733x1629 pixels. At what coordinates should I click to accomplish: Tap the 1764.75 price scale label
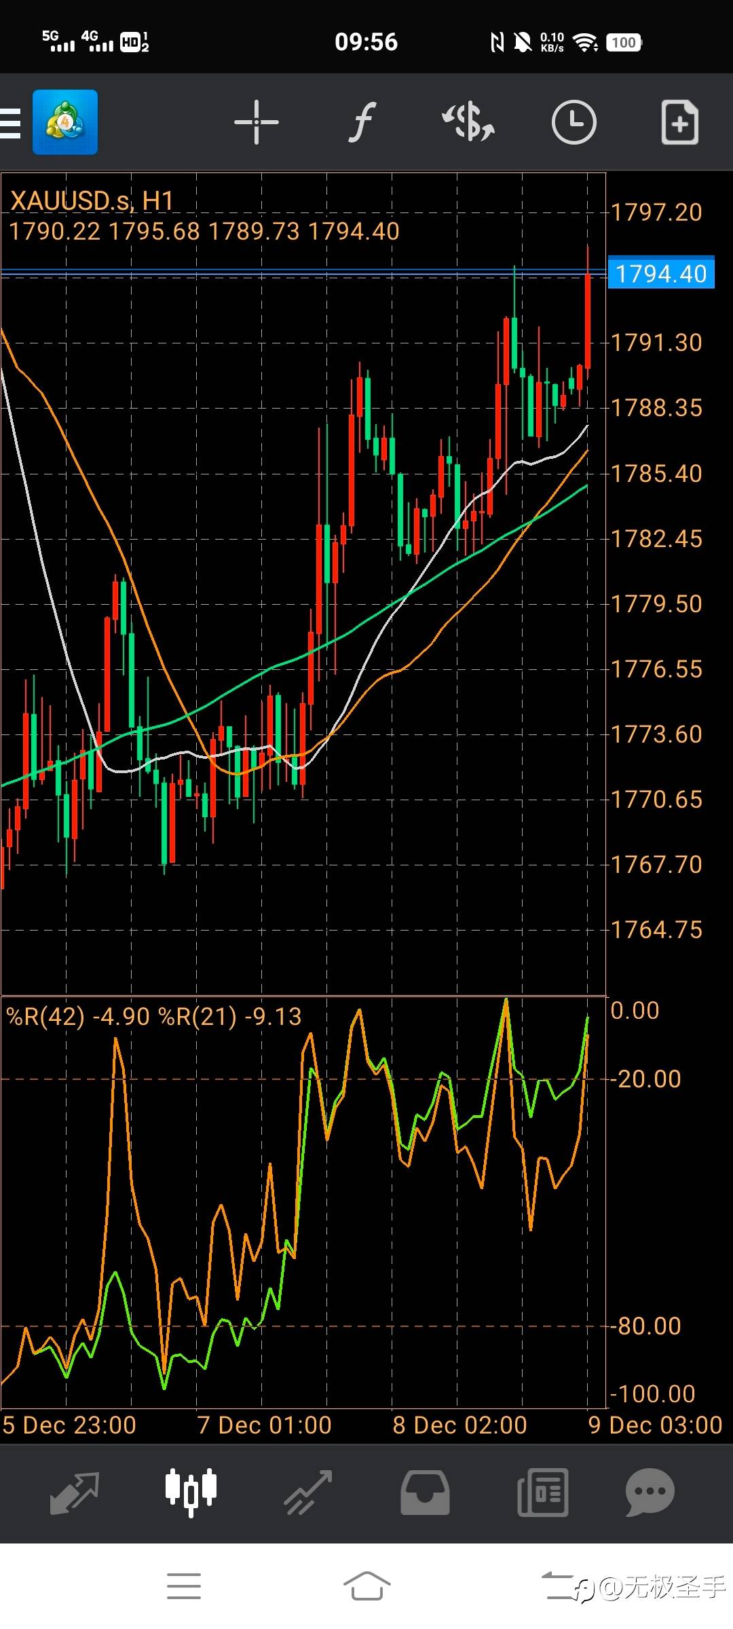pyautogui.click(x=656, y=930)
